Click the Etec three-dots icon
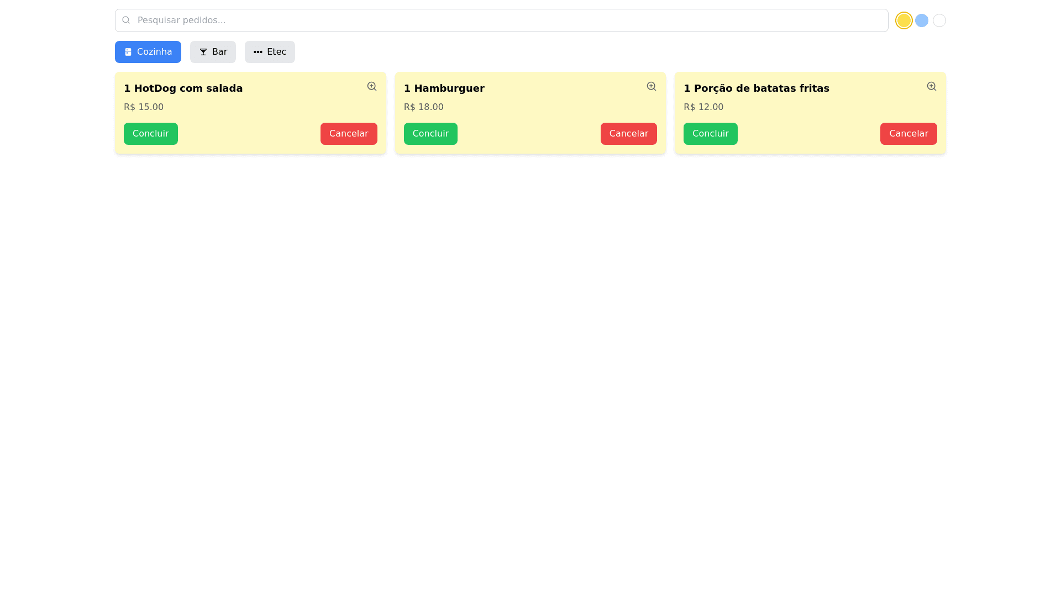This screenshot has height=597, width=1061. coord(258,52)
